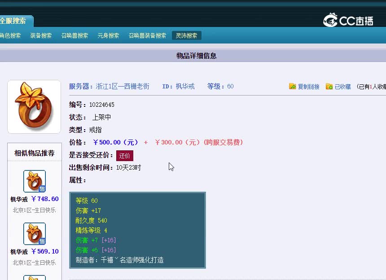Select the 灵饰搜索 tab
386x280 pixels.
tap(186, 35)
